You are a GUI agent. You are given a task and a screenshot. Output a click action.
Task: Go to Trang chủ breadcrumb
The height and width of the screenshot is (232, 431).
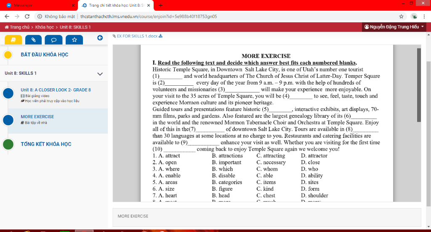(x=17, y=27)
